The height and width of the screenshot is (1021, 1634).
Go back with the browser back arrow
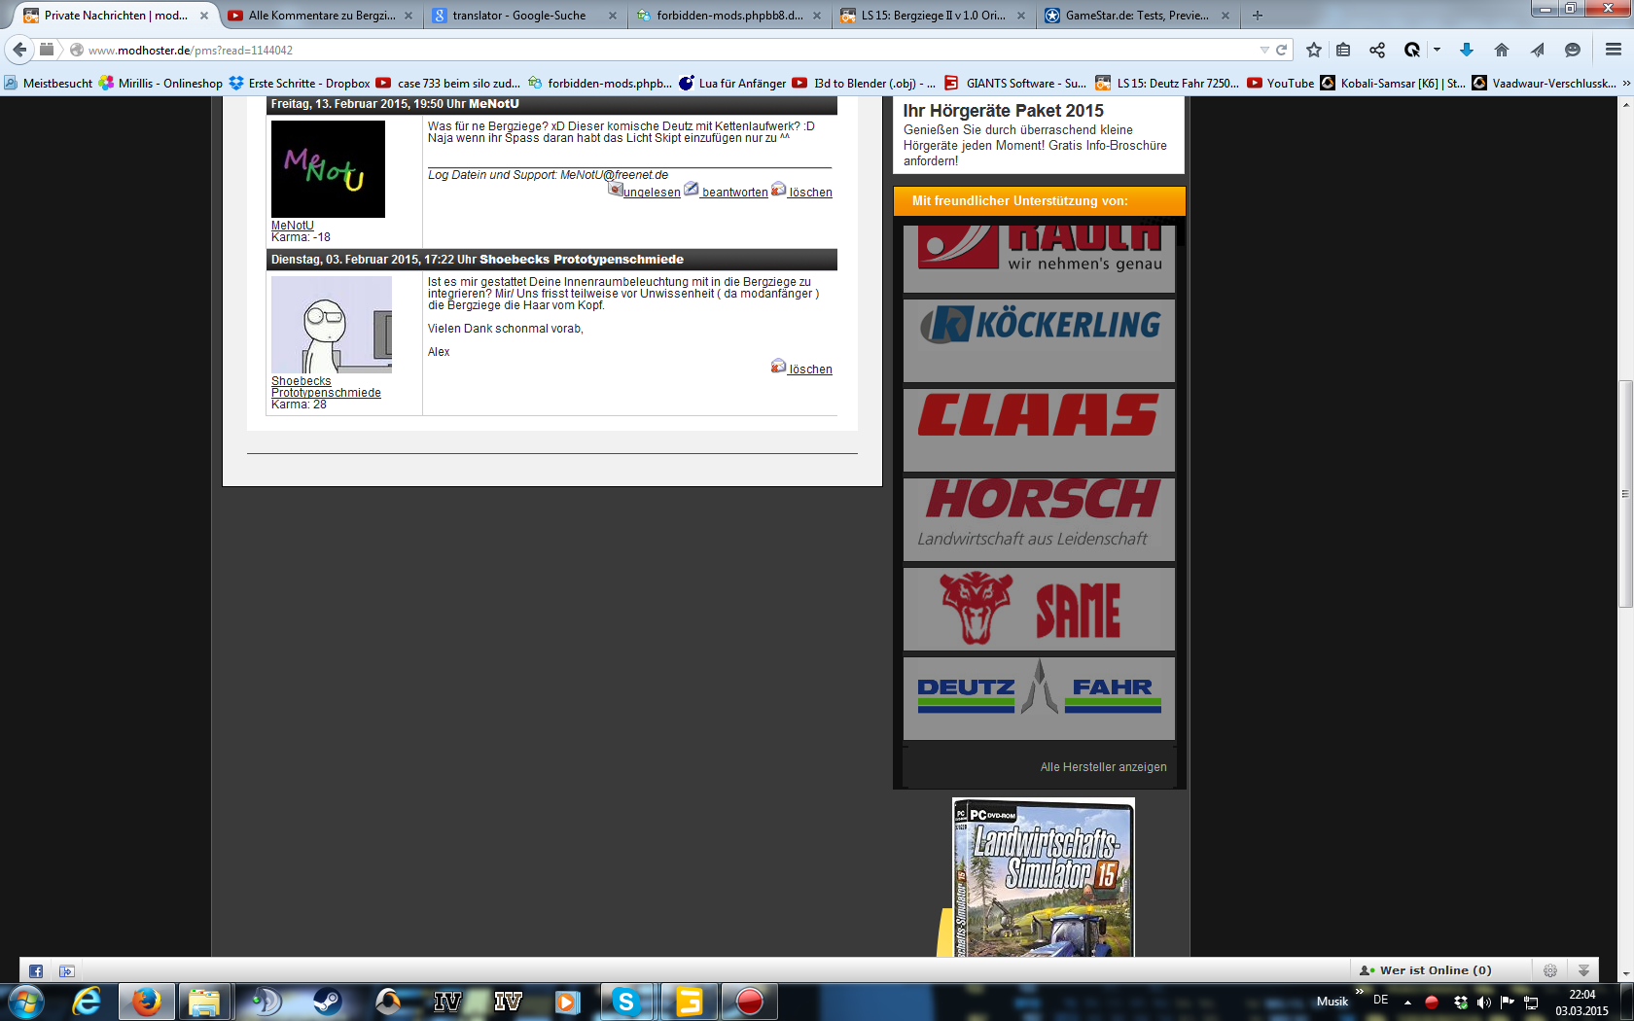[19, 50]
